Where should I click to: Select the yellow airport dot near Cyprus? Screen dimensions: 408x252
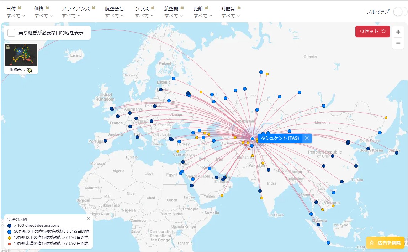(178, 151)
